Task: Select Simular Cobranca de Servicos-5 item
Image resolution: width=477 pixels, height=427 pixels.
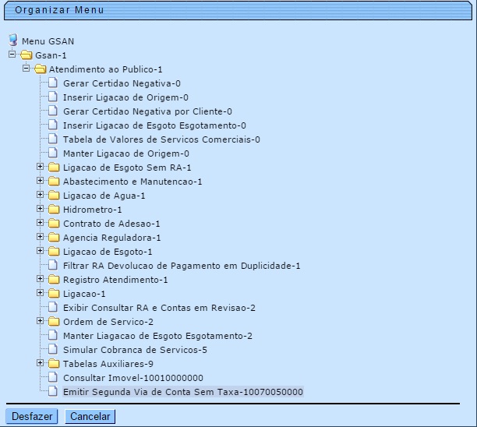Action: click(x=135, y=350)
